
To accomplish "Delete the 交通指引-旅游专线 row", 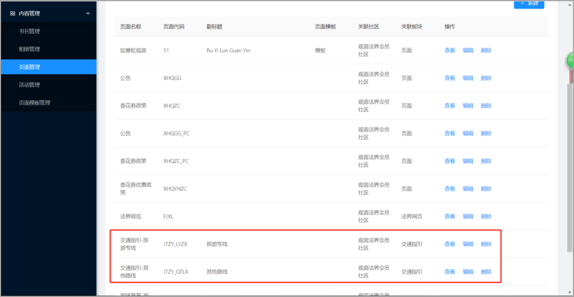I will pyautogui.click(x=486, y=244).
